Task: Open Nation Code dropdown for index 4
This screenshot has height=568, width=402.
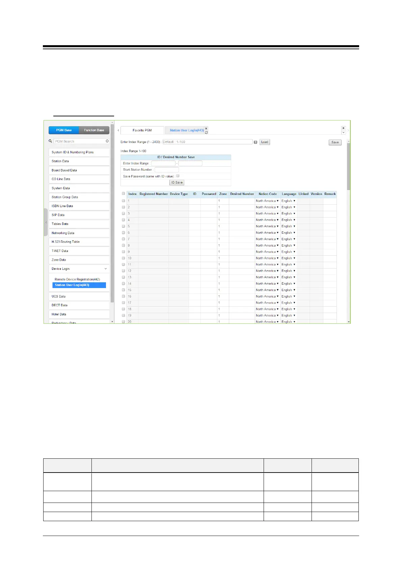Action: 267,220
